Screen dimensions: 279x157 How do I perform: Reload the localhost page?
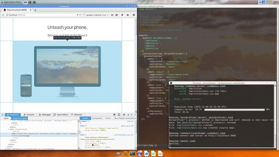[80, 15]
